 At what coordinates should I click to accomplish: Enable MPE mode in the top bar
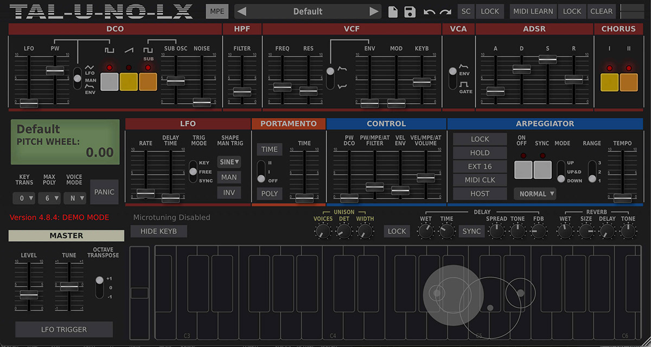217,11
